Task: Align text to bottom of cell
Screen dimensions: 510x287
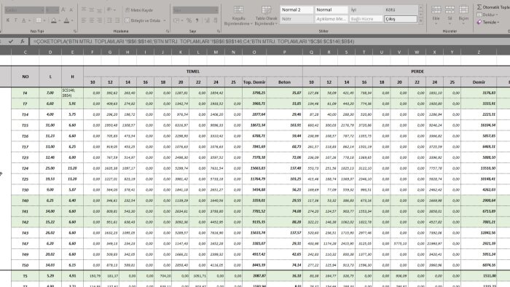Action: [100, 10]
